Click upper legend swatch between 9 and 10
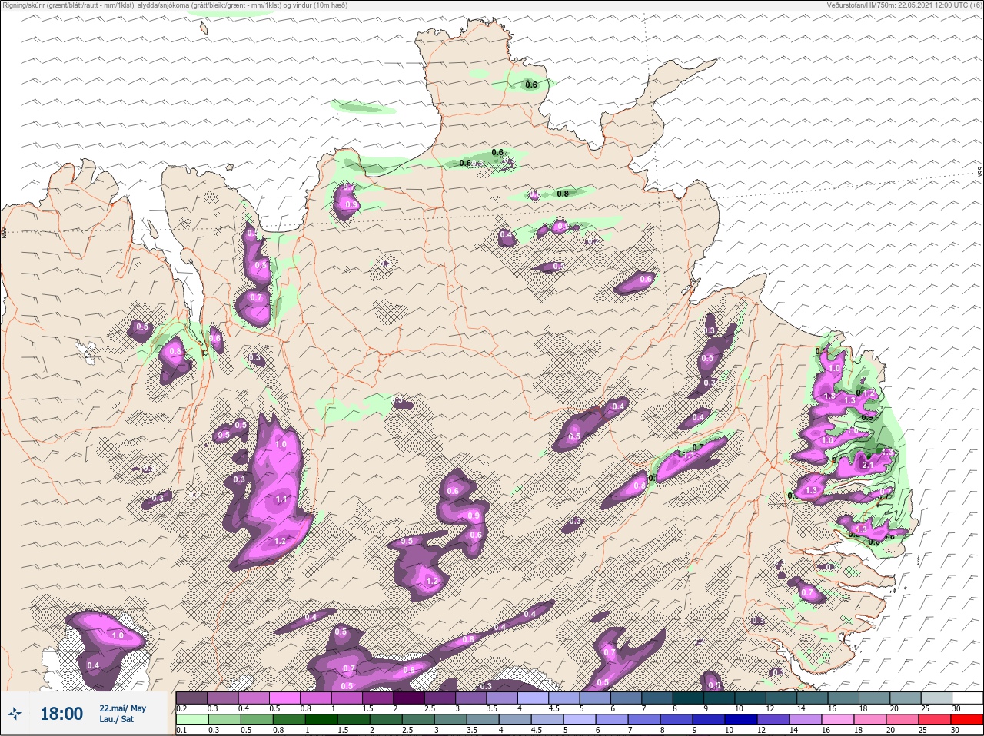Viewport: 984px width, 736px height. coord(720,698)
